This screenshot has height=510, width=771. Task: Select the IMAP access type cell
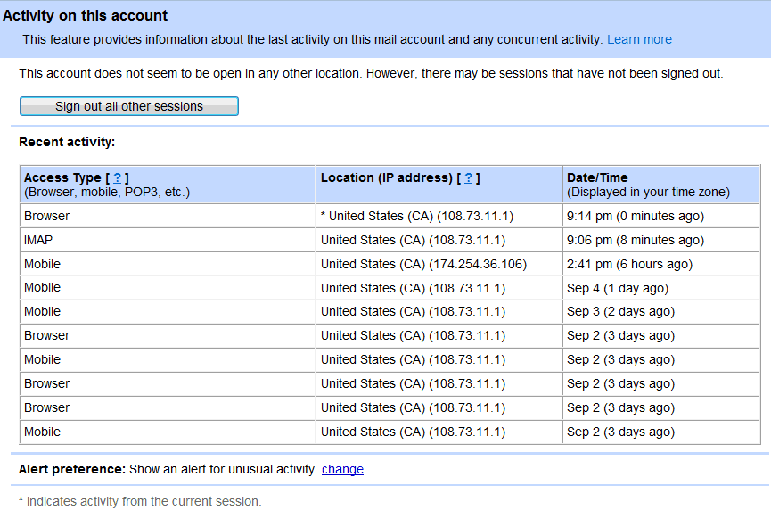168,240
